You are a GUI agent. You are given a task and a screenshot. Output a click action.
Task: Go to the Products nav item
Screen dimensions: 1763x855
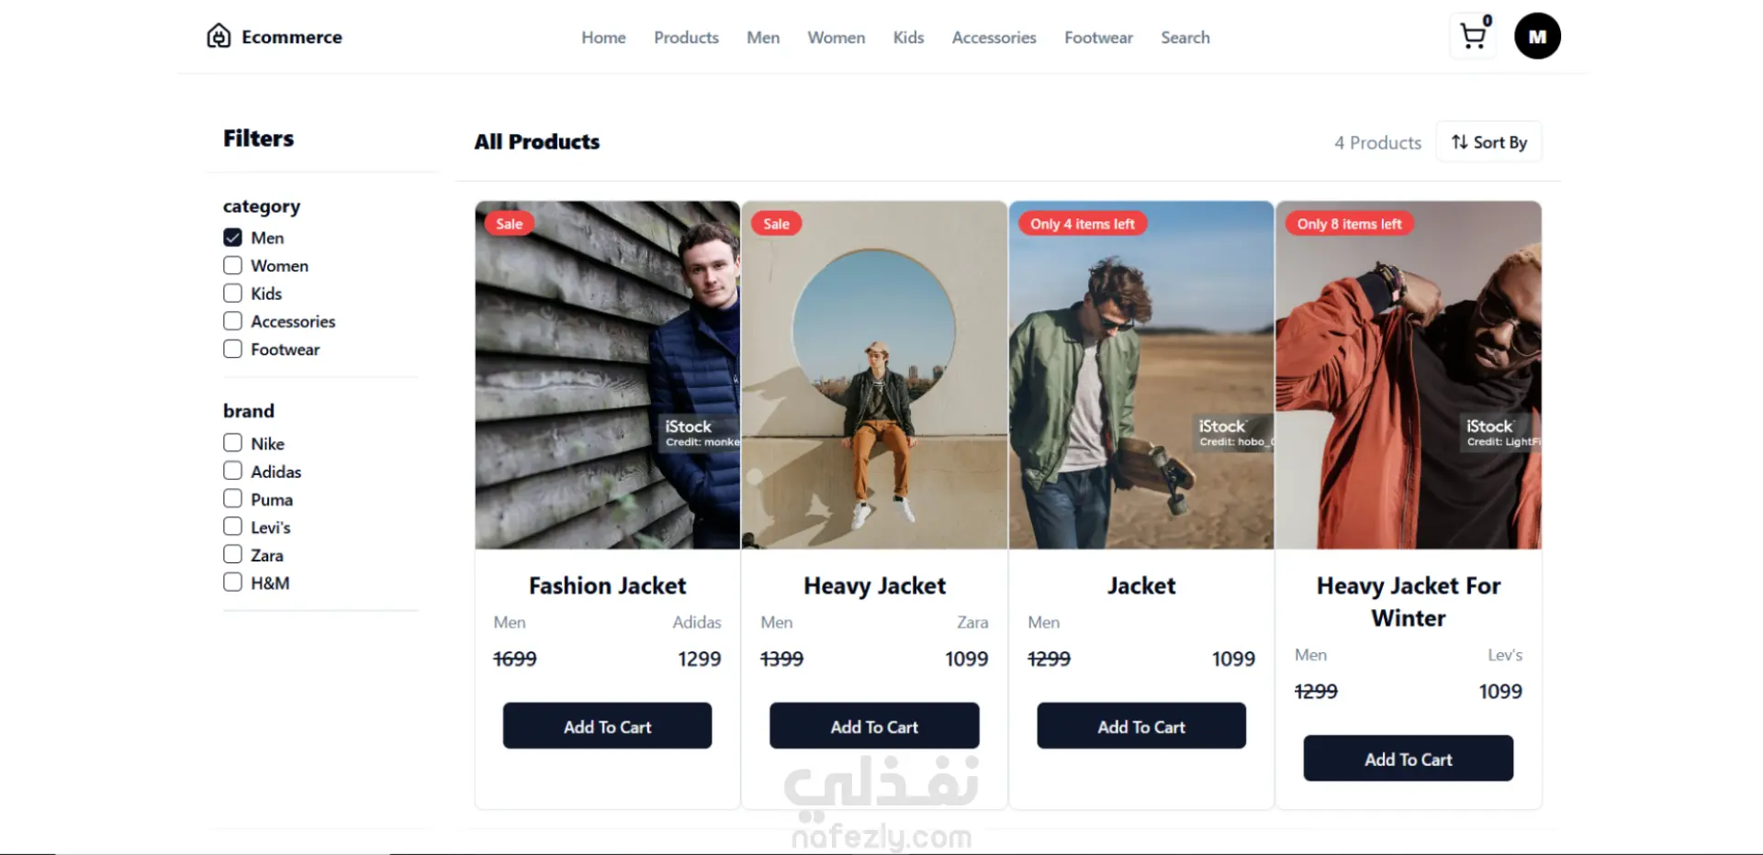point(686,38)
